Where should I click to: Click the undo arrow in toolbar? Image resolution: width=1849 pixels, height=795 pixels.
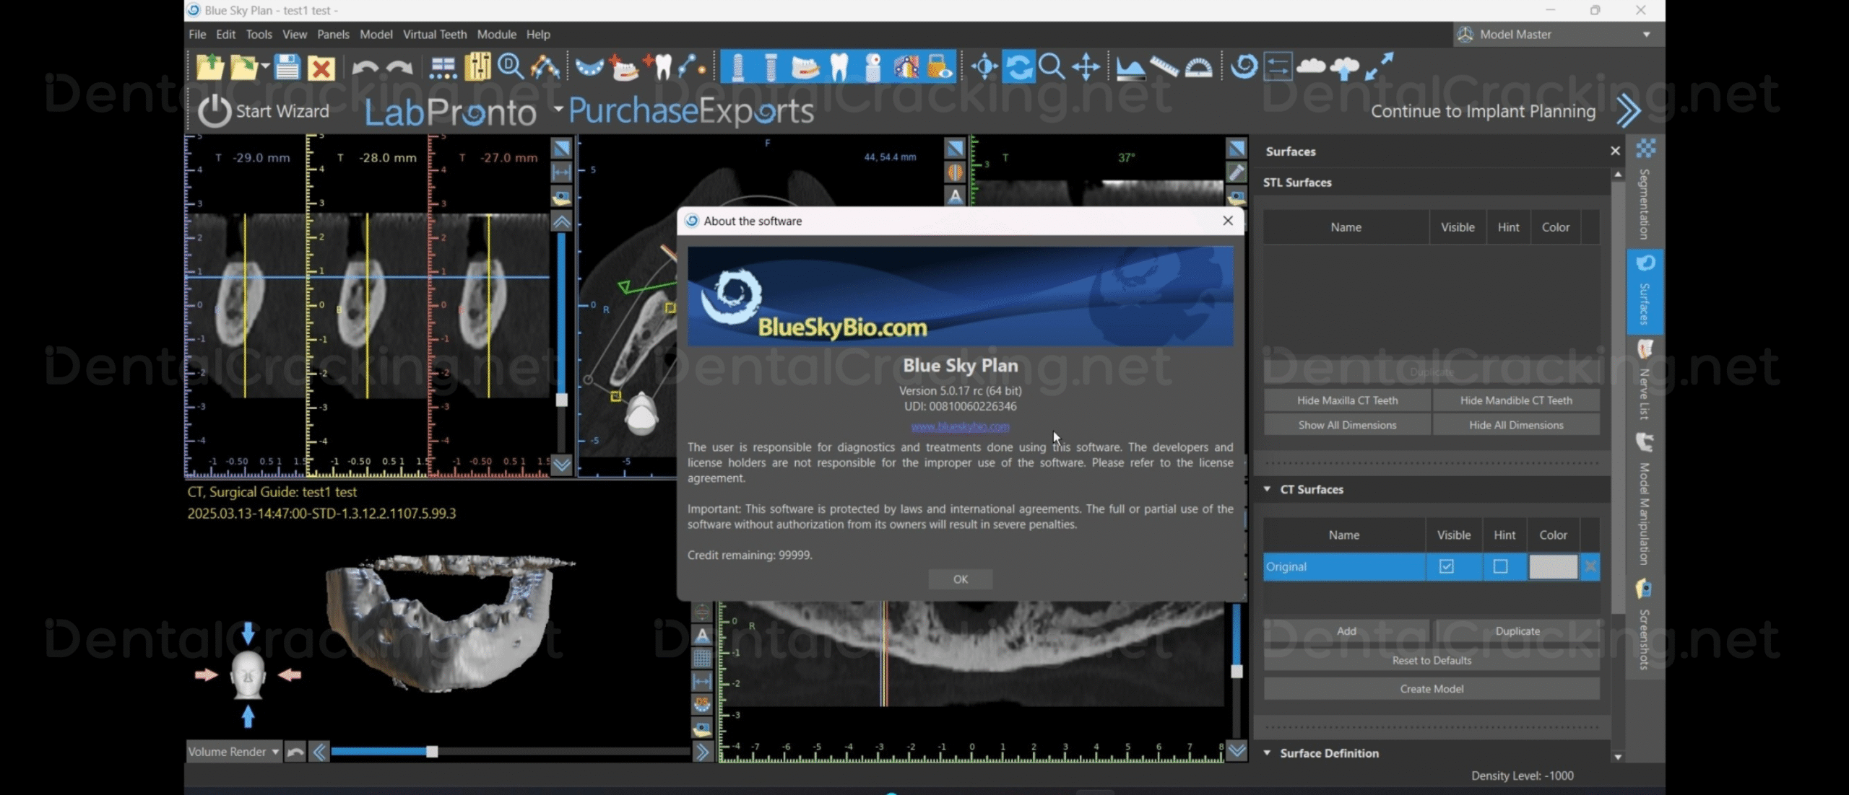tap(365, 67)
